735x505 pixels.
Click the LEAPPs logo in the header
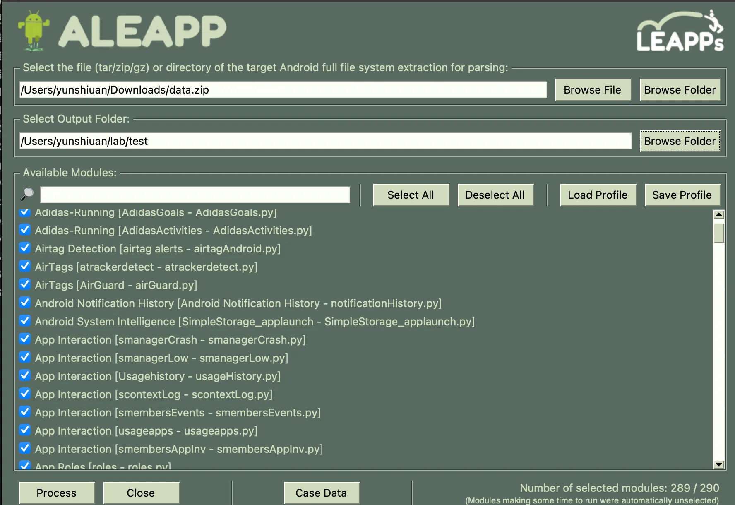pyautogui.click(x=680, y=31)
